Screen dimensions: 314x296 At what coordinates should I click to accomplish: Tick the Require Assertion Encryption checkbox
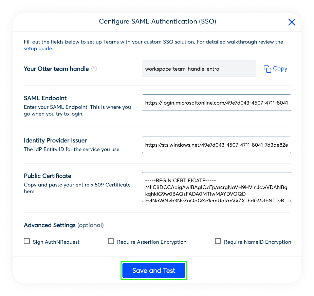tap(111, 241)
